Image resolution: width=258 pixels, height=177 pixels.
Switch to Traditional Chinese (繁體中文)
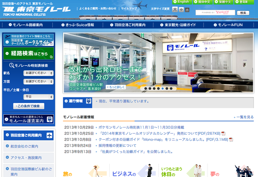(223, 2)
